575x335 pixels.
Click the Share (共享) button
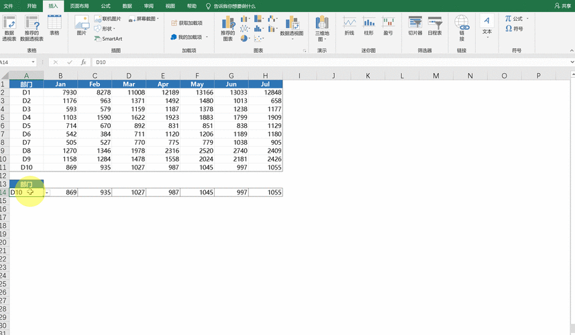click(563, 6)
